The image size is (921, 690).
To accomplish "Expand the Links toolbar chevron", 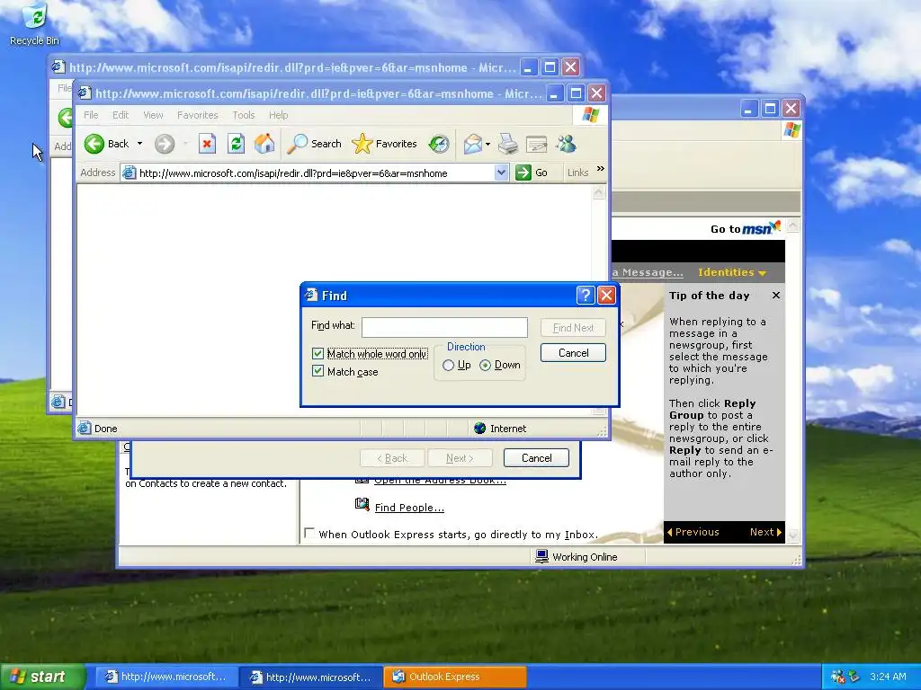I will [x=600, y=169].
